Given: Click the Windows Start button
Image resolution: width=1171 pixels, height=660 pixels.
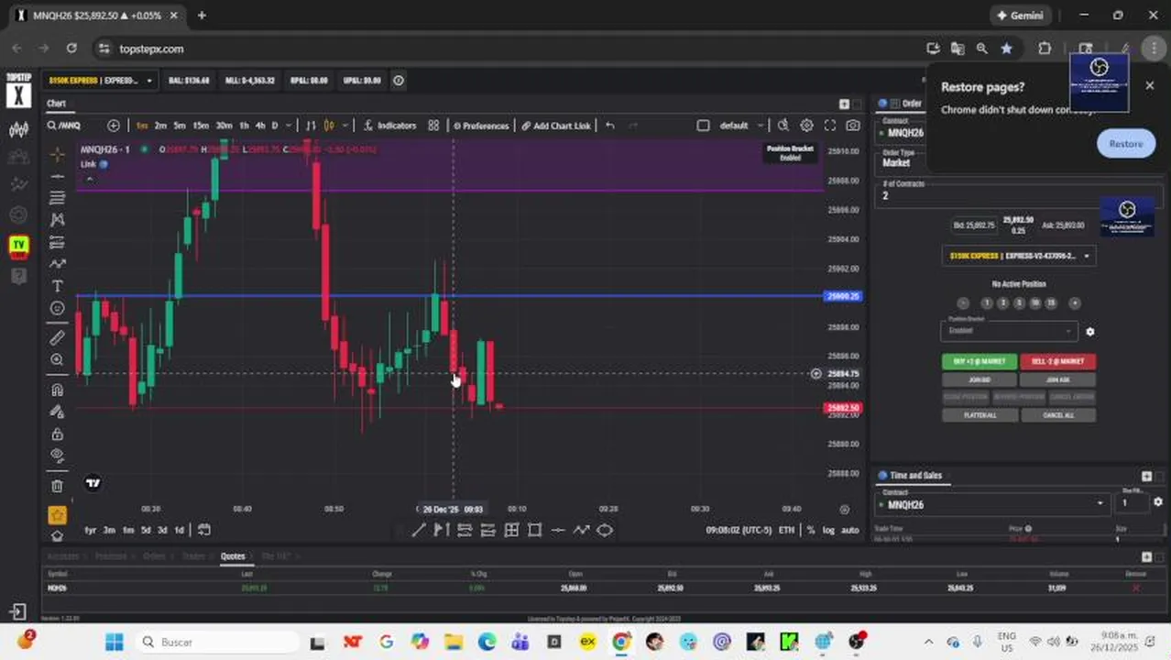Looking at the screenshot, I should pyautogui.click(x=114, y=643).
